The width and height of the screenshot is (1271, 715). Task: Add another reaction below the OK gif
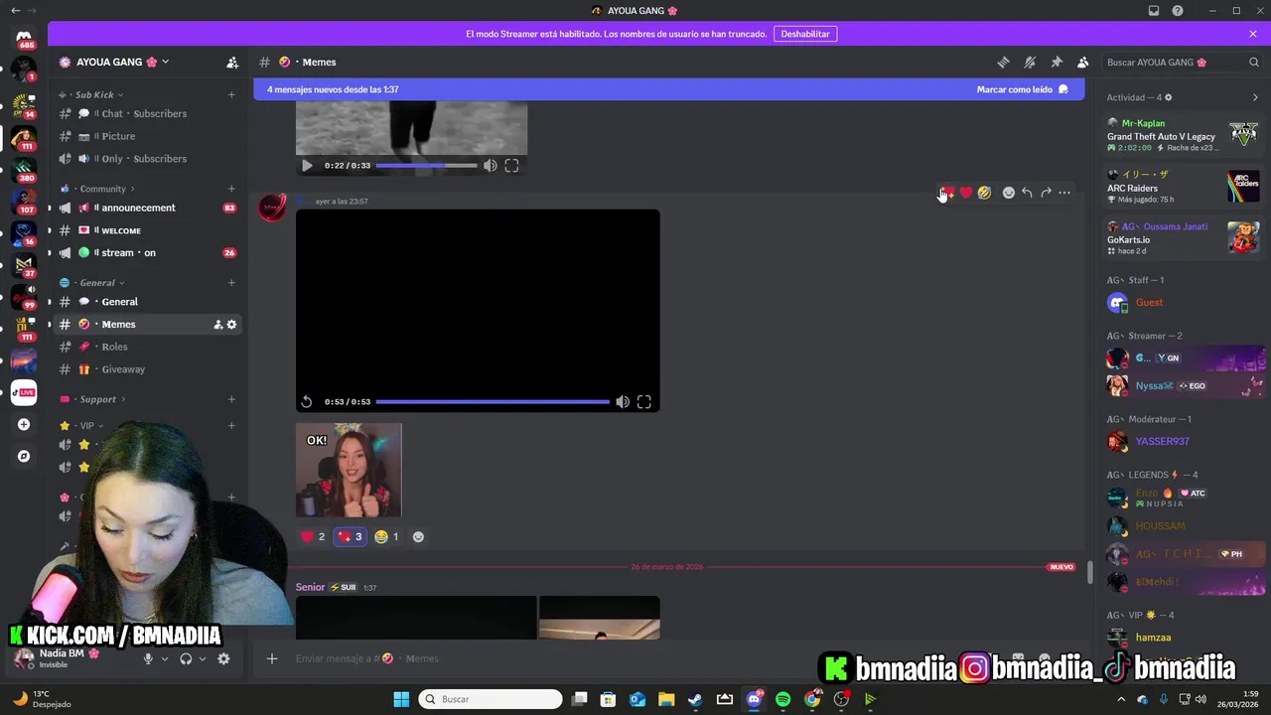pyautogui.click(x=418, y=536)
